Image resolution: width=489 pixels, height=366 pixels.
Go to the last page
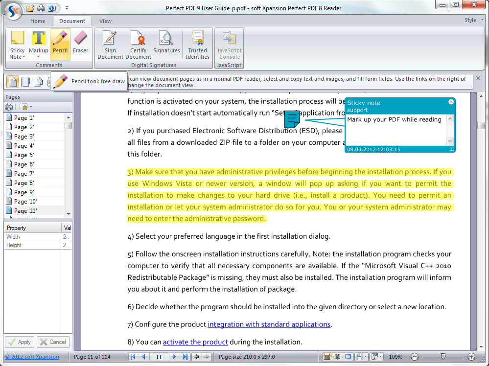[x=185, y=357]
